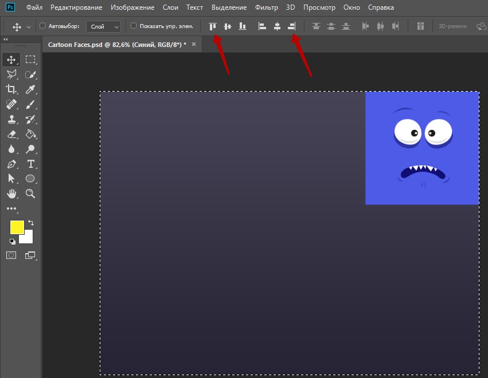Click the Photoshop Ps logo icon

10,7
